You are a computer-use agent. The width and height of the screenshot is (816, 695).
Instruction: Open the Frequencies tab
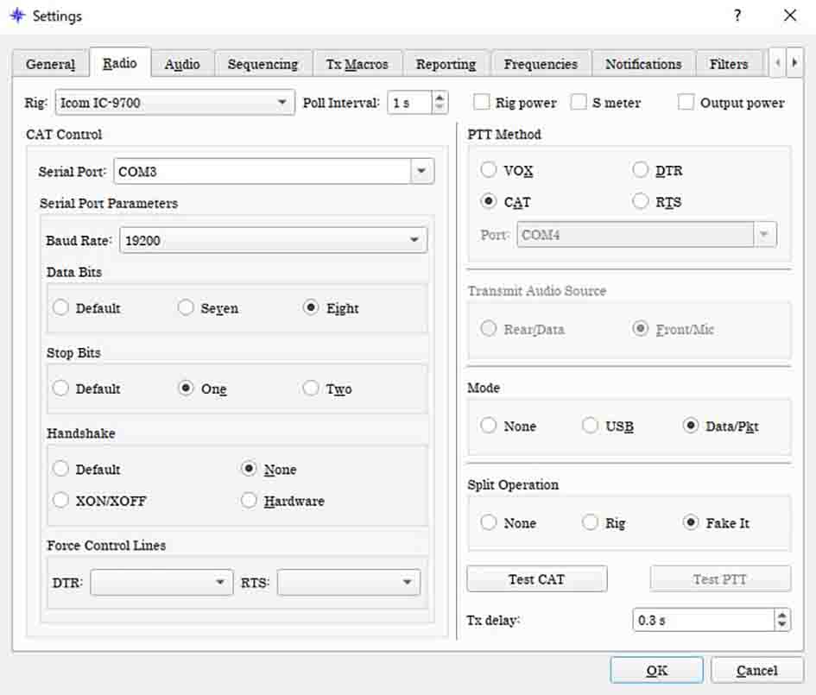(x=541, y=64)
